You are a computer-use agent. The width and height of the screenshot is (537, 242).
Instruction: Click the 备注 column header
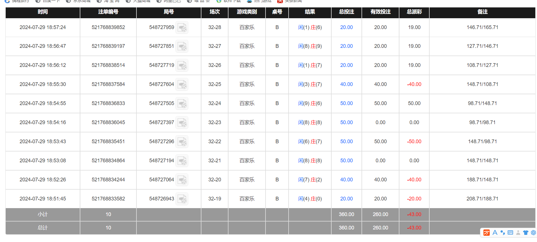click(x=482, y=12)
